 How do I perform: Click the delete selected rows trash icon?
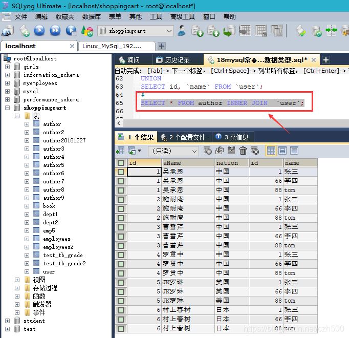(243, 151)
